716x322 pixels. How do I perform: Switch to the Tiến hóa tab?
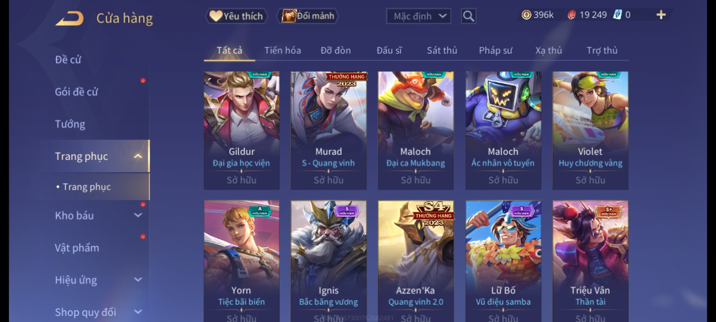coord(283,50)
